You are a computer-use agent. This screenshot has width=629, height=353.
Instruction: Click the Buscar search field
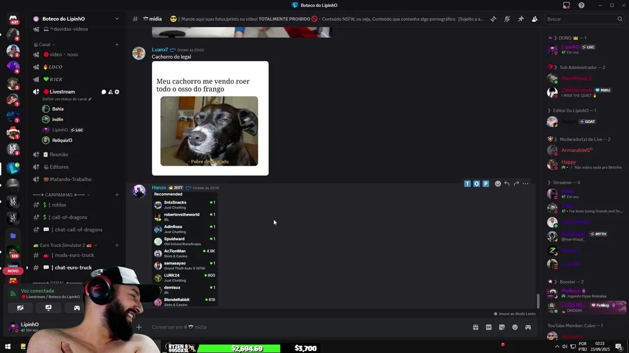[x=584, y=19]
